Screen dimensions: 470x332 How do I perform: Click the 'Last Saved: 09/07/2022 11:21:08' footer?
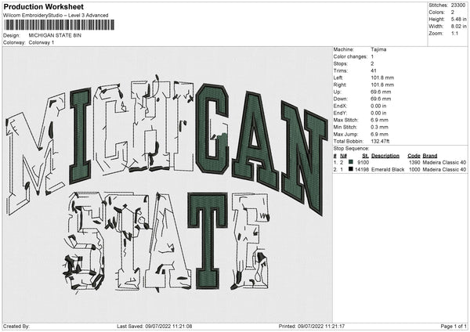(x=154, y=326)
